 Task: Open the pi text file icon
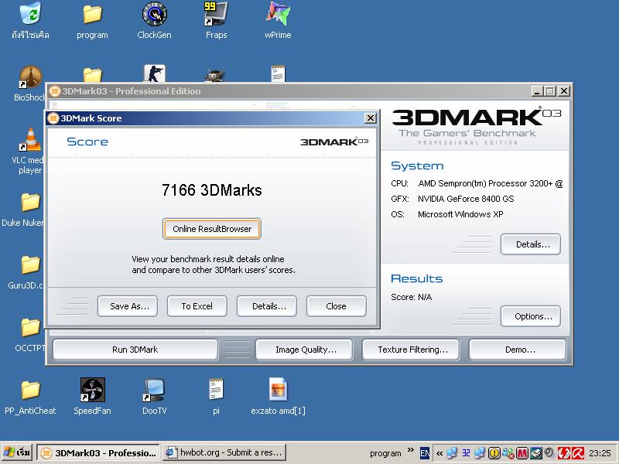216,389
